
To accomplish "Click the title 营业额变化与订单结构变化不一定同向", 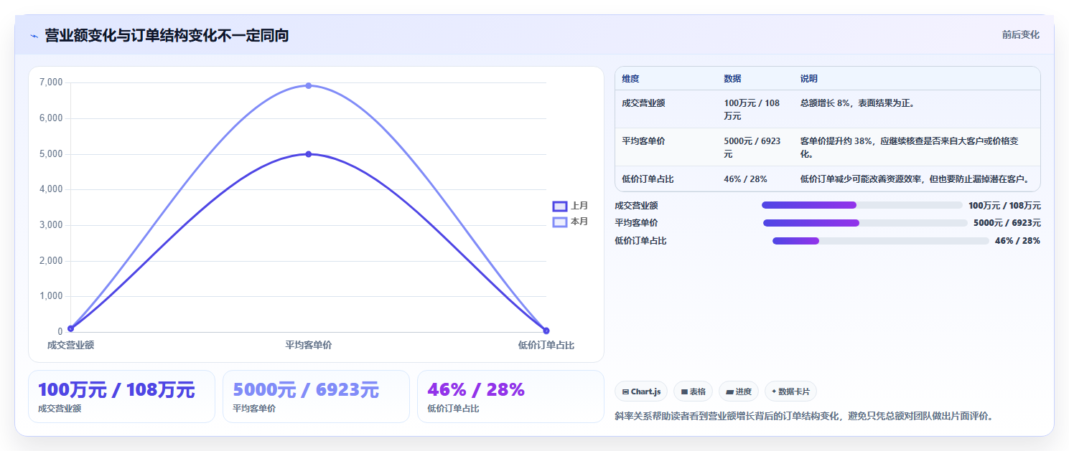I will click(167, 36).
